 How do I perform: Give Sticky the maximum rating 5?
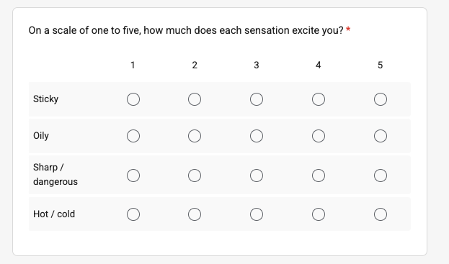pyautogui.click(x=381, y=99)
